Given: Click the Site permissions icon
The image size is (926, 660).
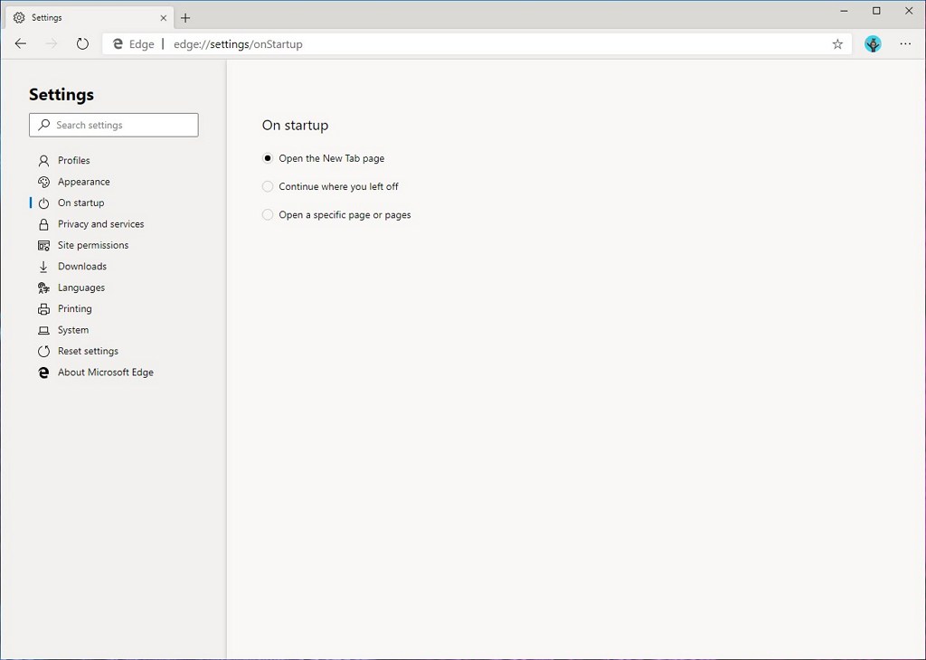Looking at the screenshot, I should [x=43, y=246].
